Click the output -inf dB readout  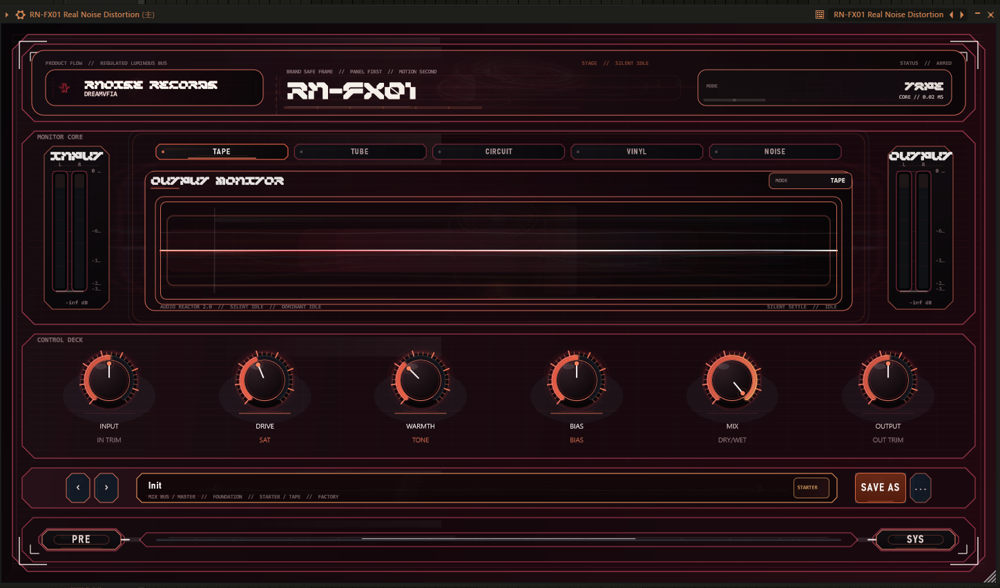(921, 302)
